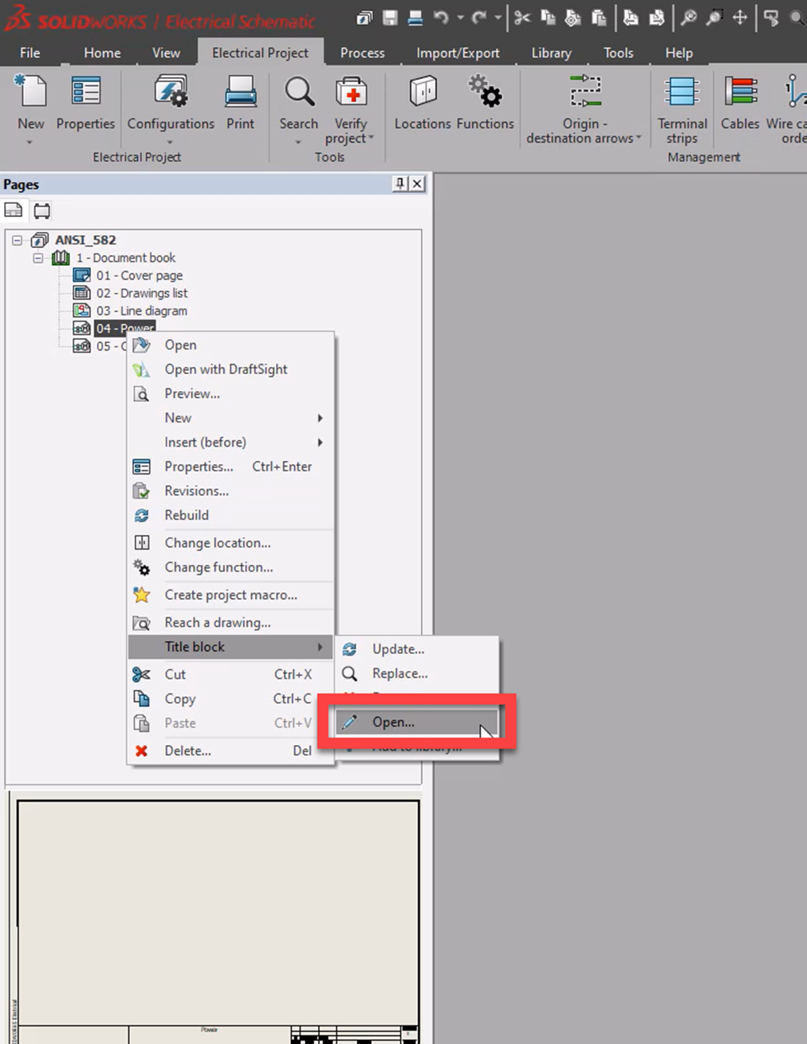
Task: Switch to the Home ribbon tab
Action: pos(102,53)
